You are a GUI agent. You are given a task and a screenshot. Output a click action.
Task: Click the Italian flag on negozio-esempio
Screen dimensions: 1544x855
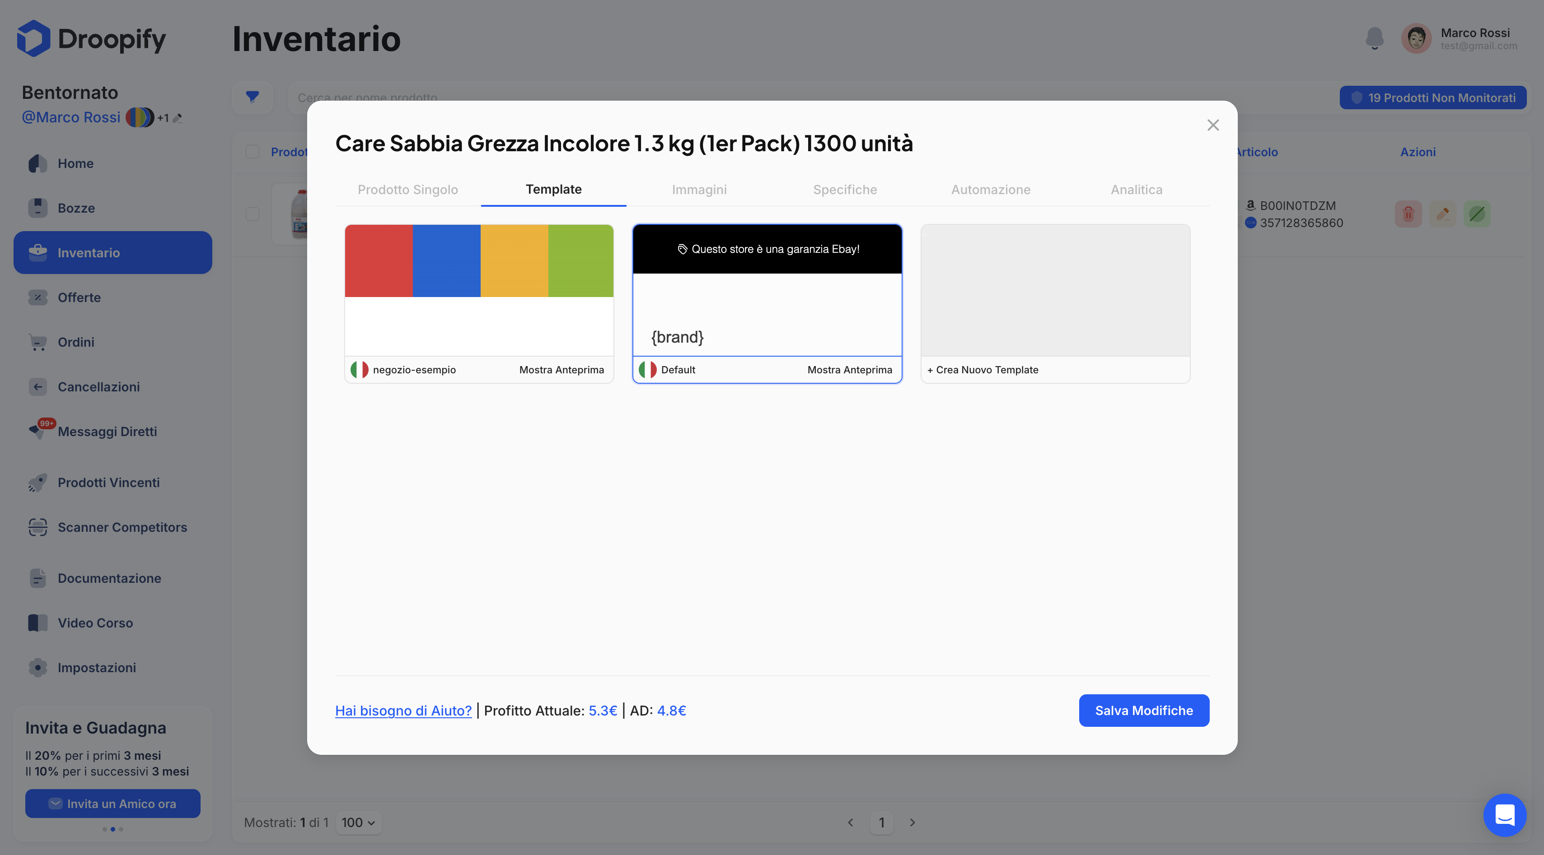tap(360, 370)
